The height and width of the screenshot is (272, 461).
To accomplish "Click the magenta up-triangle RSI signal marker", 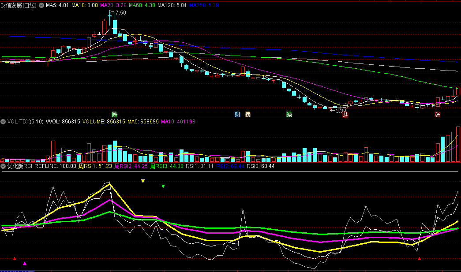I will point(25,264).
